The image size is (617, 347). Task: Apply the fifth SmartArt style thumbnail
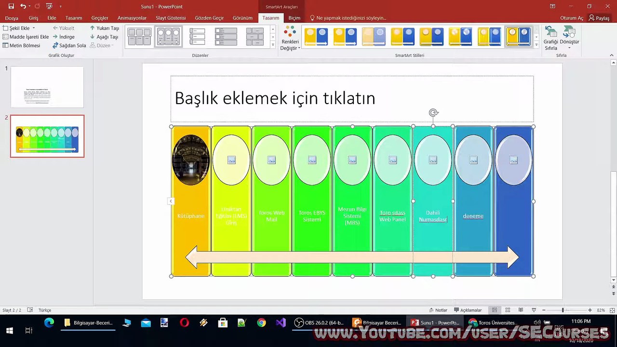click(431, 37)
